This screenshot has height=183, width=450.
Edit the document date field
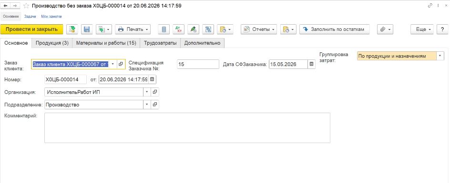coord(123,79)
